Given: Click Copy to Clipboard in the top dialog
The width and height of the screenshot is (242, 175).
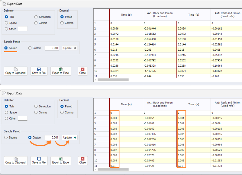Looking at the screenshot, I should click(x=16, y=71).
